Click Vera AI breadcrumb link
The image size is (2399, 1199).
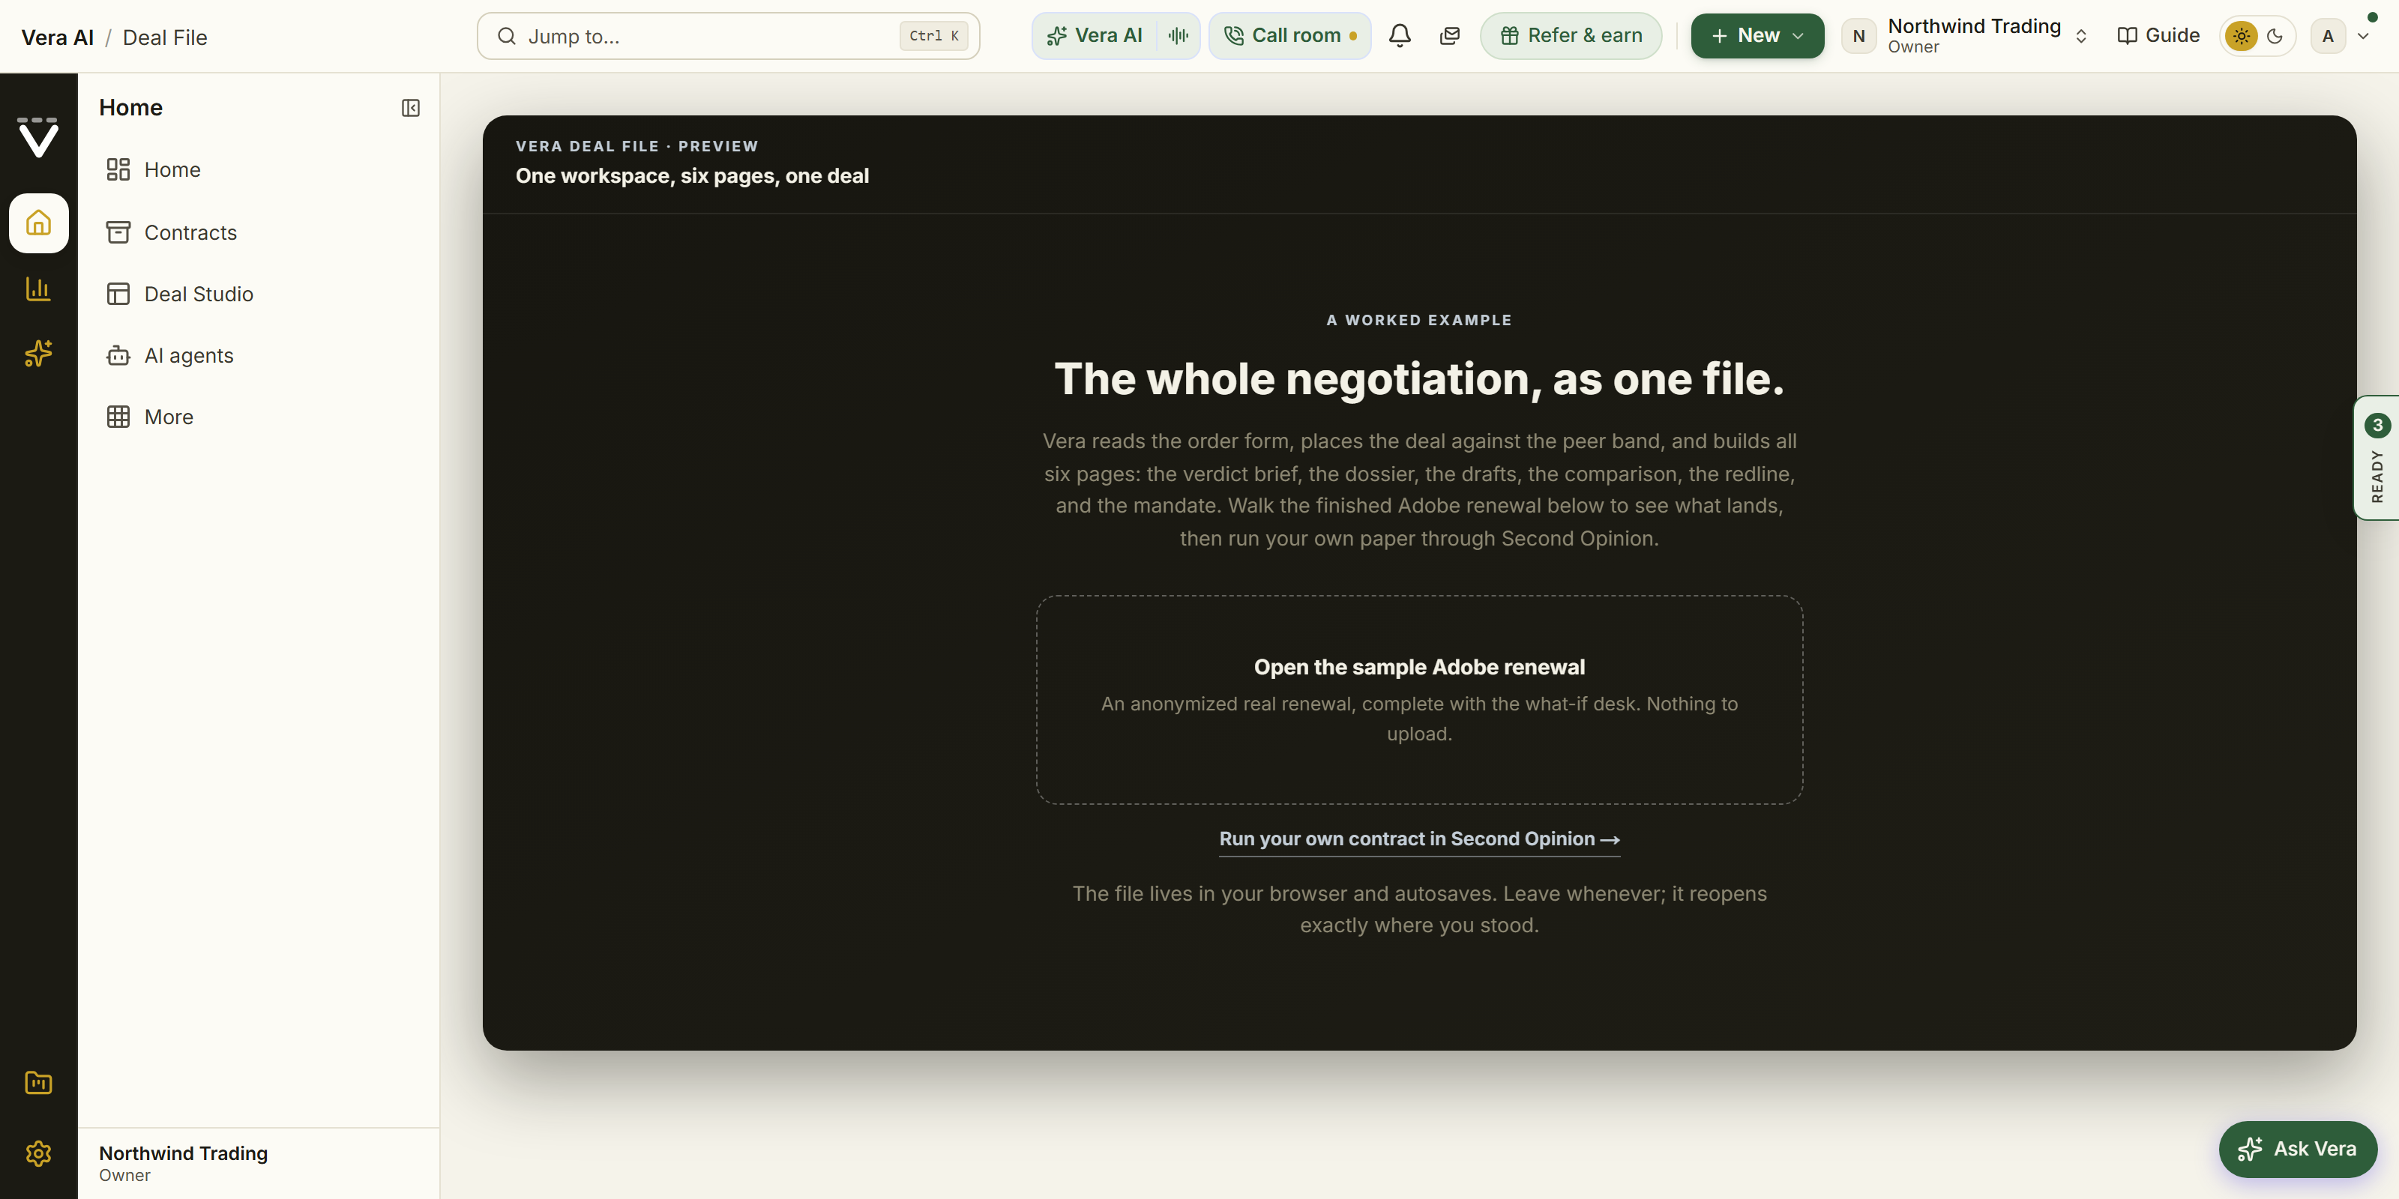coord(58,37)
